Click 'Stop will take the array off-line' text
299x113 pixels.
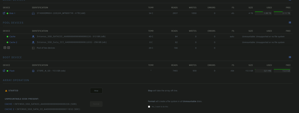[x=163, y=91]
